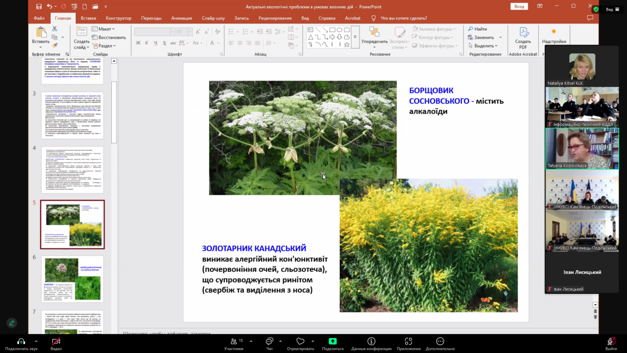627x353 pixels.
Task: Click the Cut scissors icon
Action: point(54,29)
